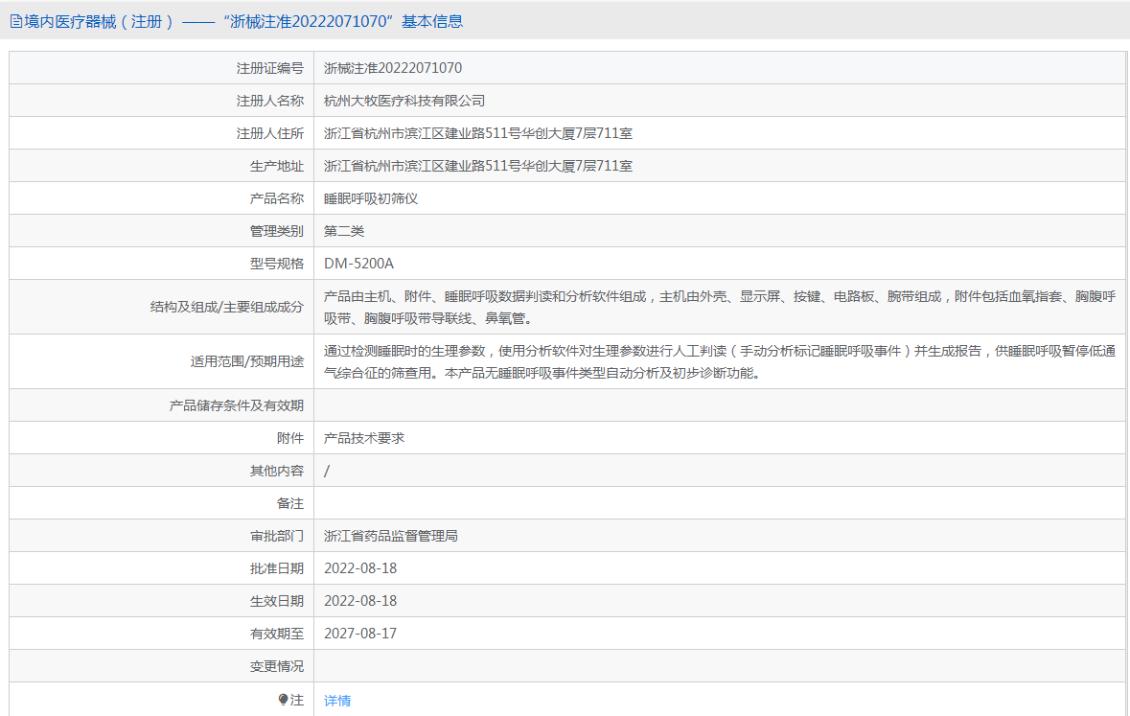Click 生效日期 value 2022-08-18
1130x716 pixels.
point(360,601)
